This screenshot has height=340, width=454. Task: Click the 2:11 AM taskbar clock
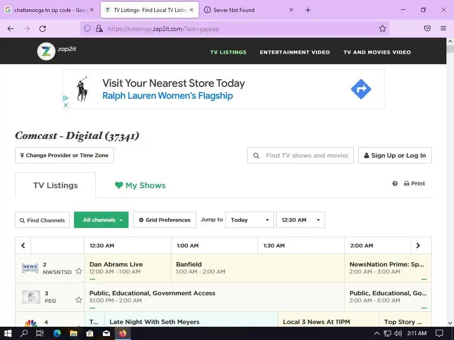[417, 333]
